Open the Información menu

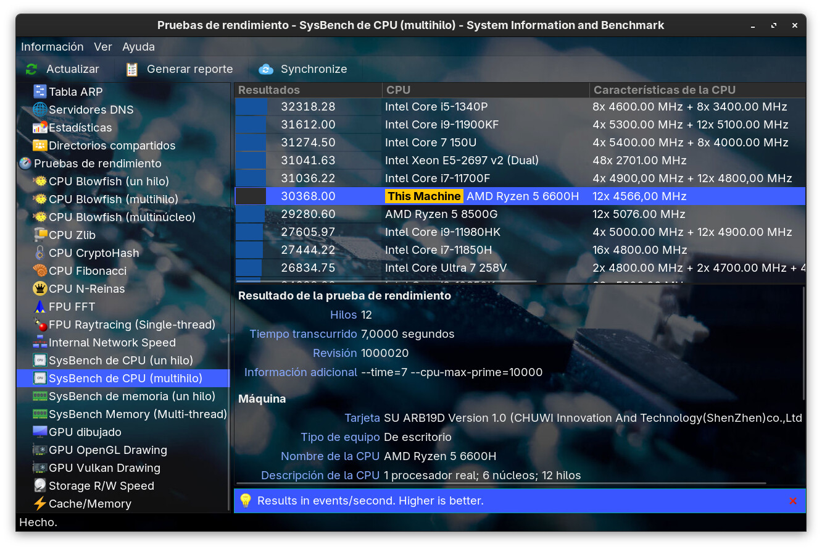pos(52,47)
